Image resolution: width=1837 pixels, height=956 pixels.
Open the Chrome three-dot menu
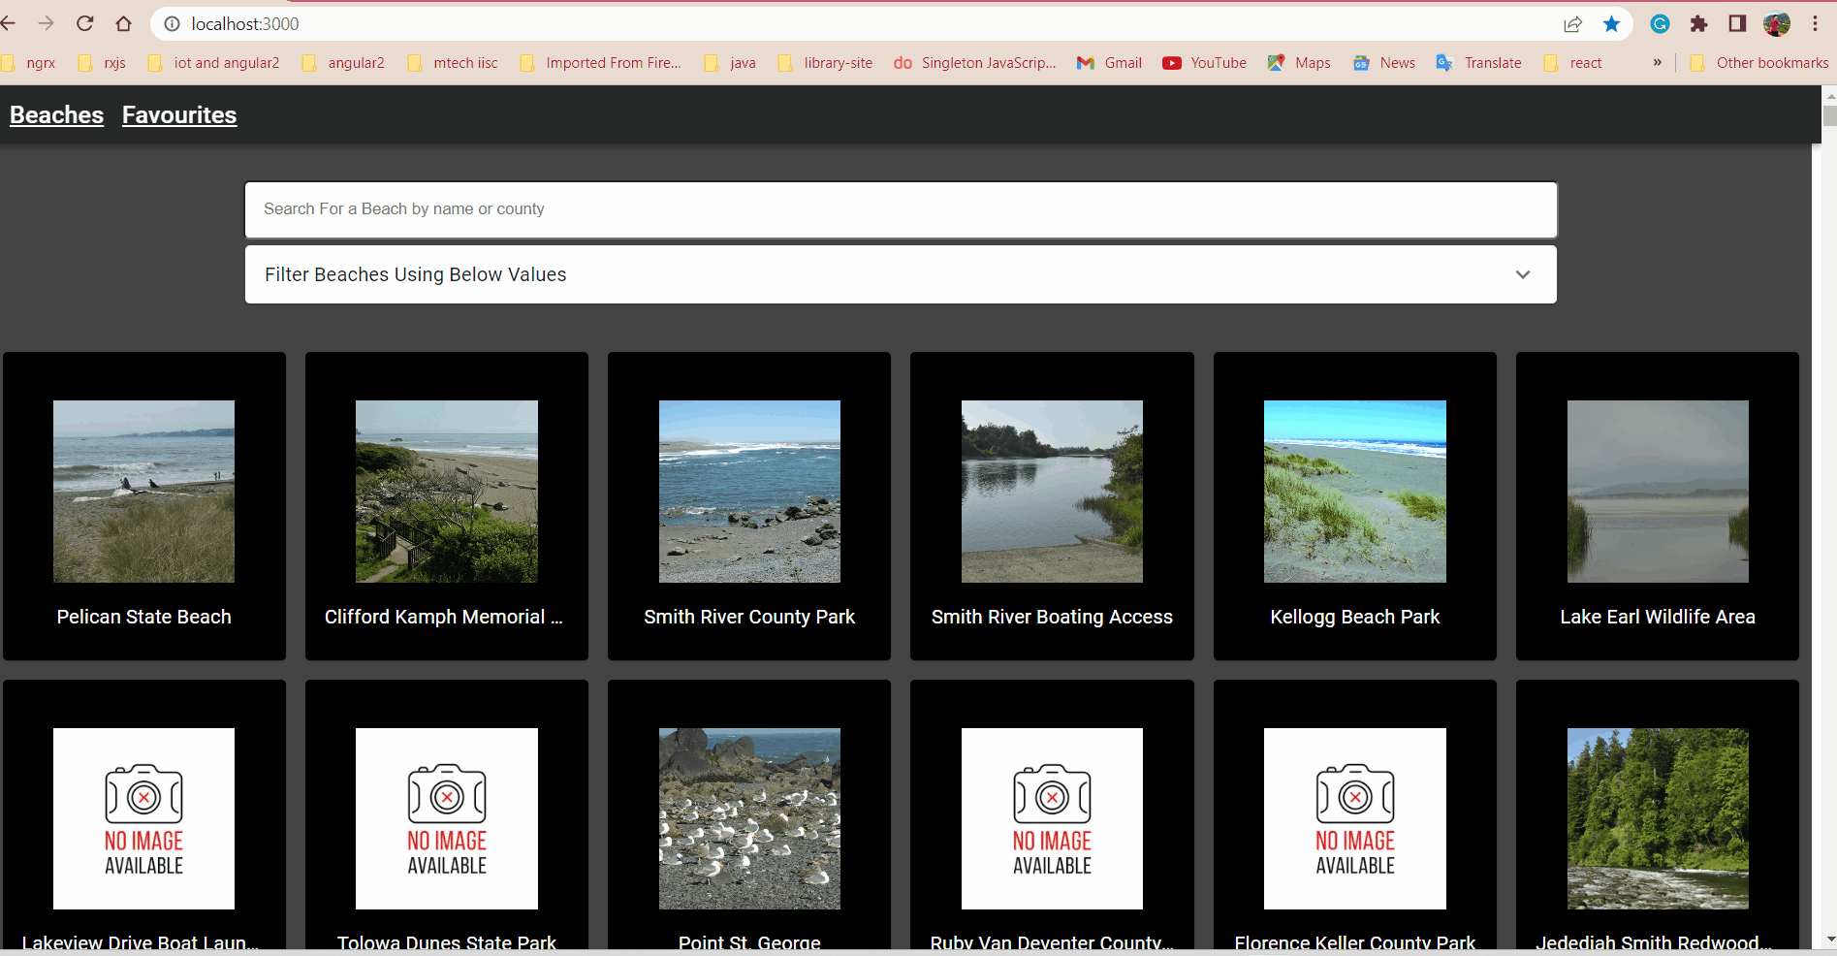pyautogui.click(x=1816, y=24)
